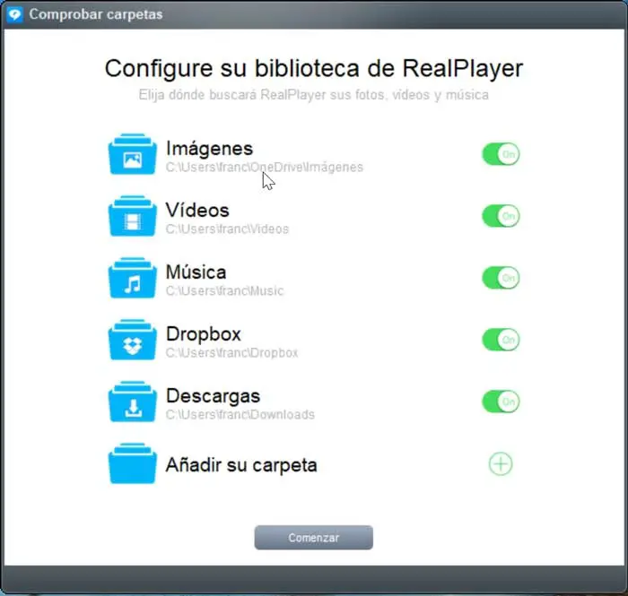The image size is (628, 596).
Task: Click the Vídeos folder title
Action: [197, 210]
